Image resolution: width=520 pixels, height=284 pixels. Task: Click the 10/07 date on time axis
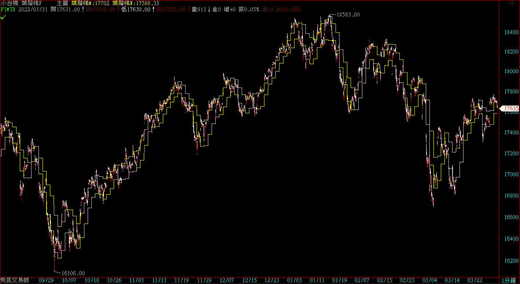coord(69,280)
